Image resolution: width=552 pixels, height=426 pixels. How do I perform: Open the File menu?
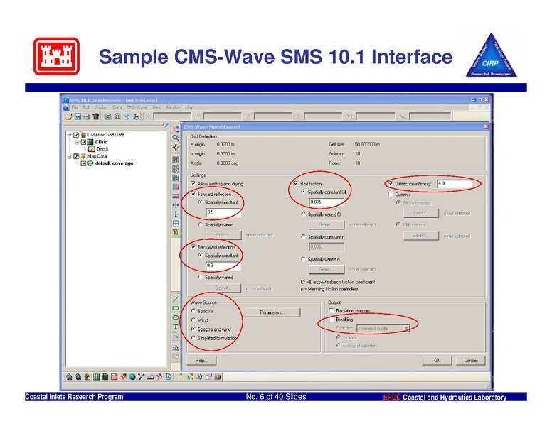point(75,107)
